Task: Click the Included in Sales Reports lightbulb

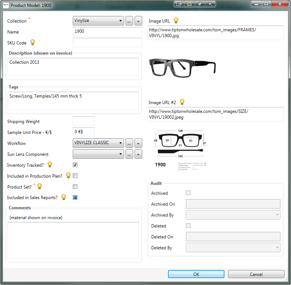Action: click(x=64, y=197)
